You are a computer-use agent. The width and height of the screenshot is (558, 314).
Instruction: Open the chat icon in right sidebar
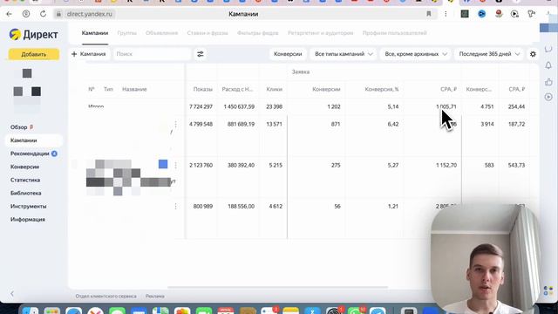point(548,49)
